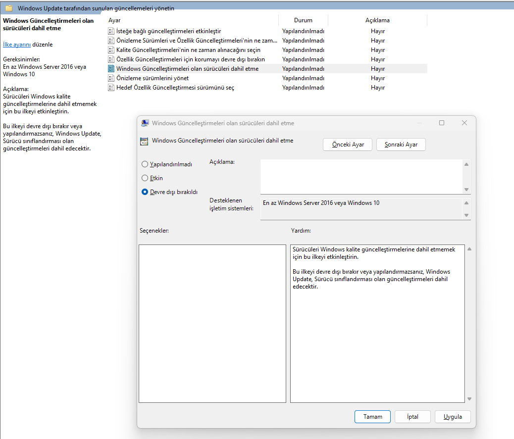Select the Devre dışı bırakıldı radio button
This screenshot has height=439, width=514.
pos(145,192)
